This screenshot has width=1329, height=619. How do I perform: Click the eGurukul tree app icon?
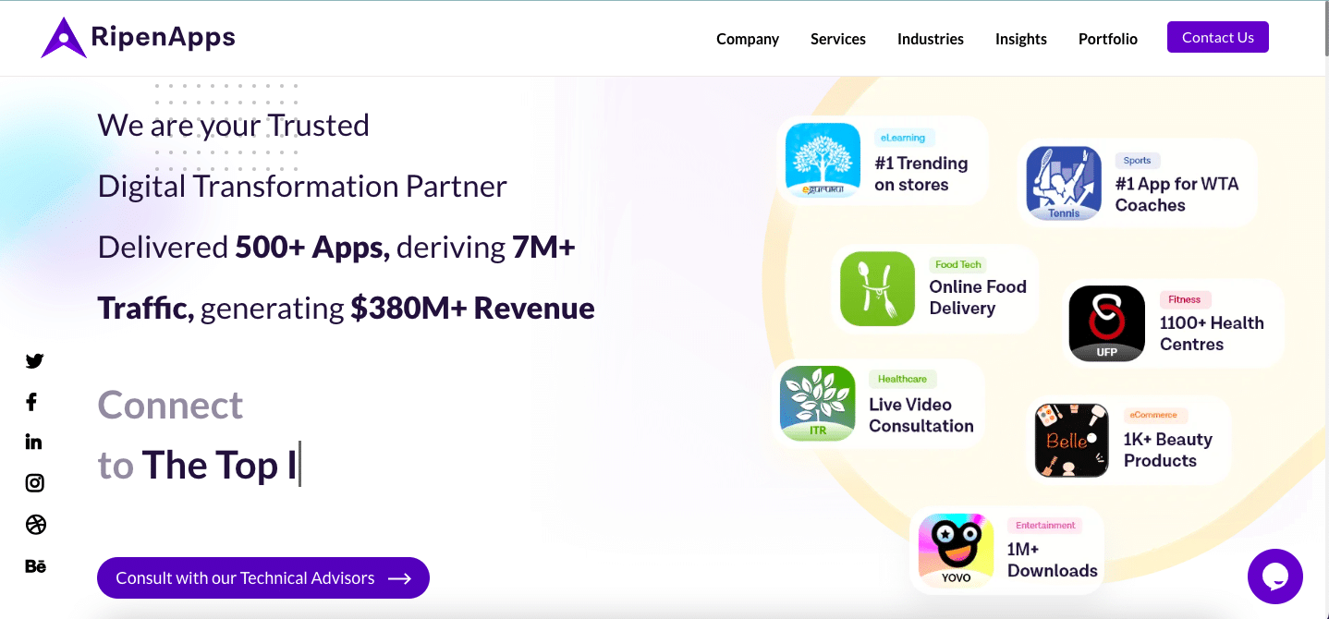click(823, 160)
